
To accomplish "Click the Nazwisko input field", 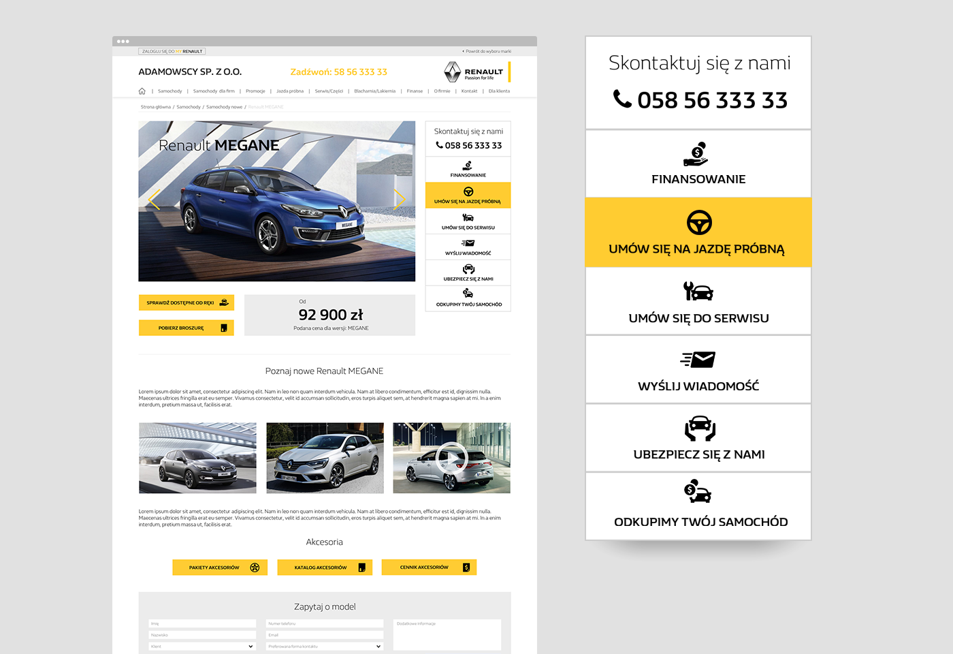I will click(202, 635).
